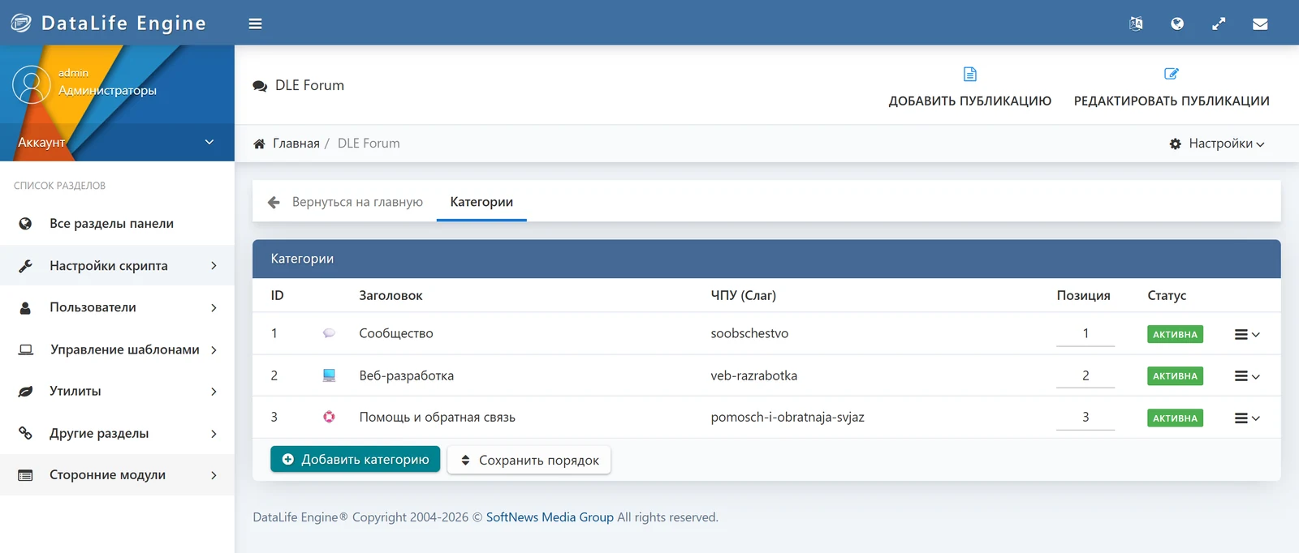The height and width of the screenshot is (553, 1299).
Task: Expand the Пользователи section arrow
Action: (x=214, y=308)
